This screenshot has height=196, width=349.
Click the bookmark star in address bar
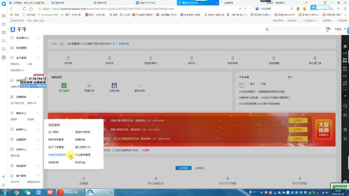point(40,9)
